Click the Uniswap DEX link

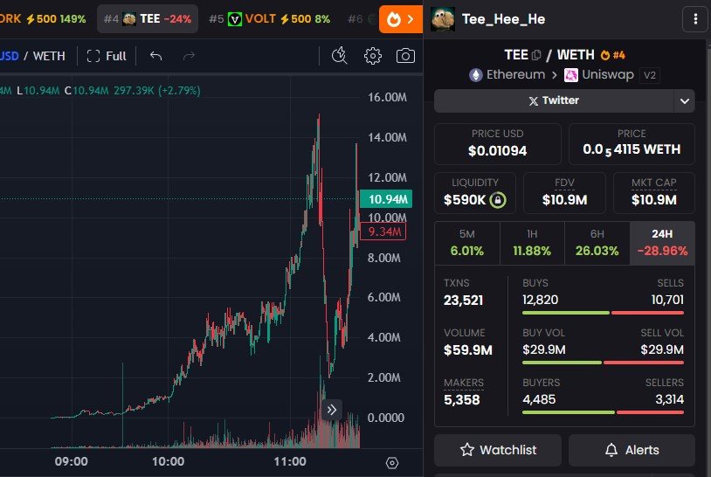pyautogui.click(x=599, y=75)
